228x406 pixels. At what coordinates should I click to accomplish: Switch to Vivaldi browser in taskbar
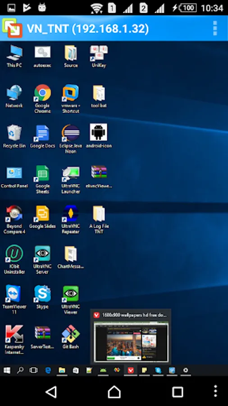[x=131, y=370]
